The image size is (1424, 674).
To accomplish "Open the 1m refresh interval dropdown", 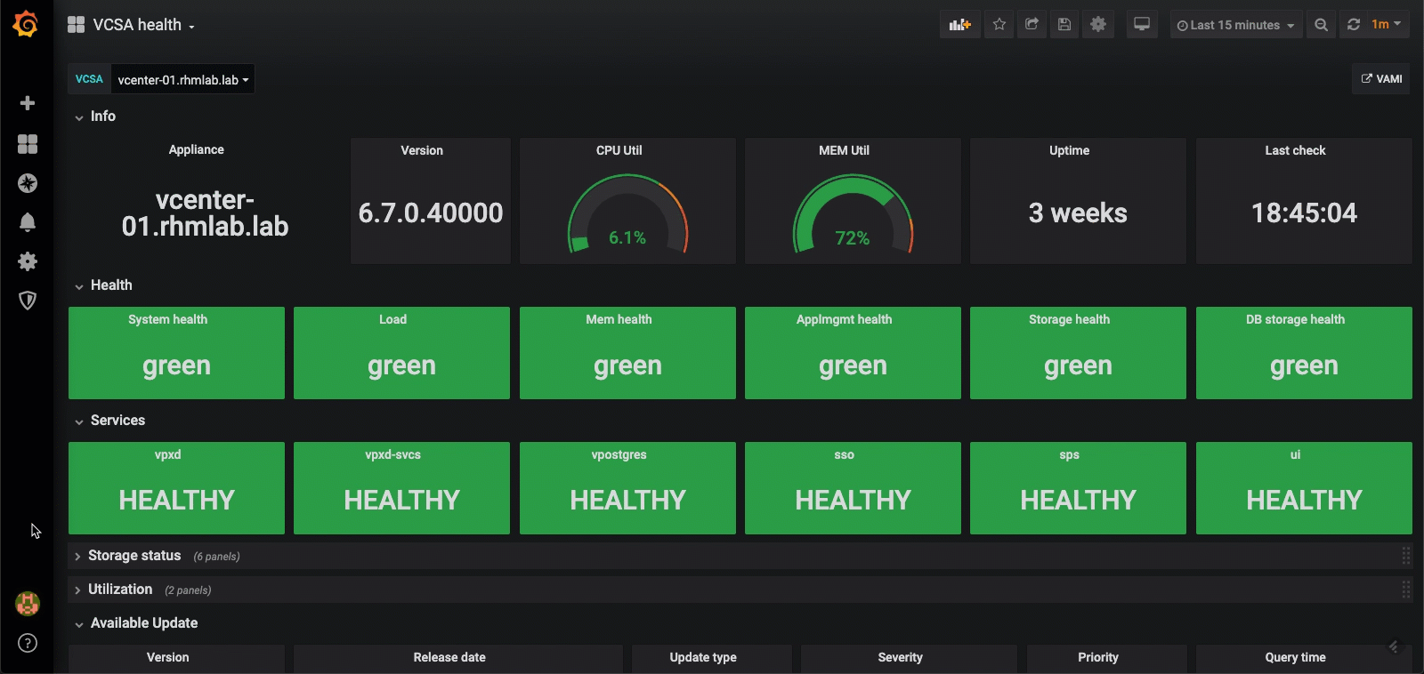I will click(x=1387, y=25).
